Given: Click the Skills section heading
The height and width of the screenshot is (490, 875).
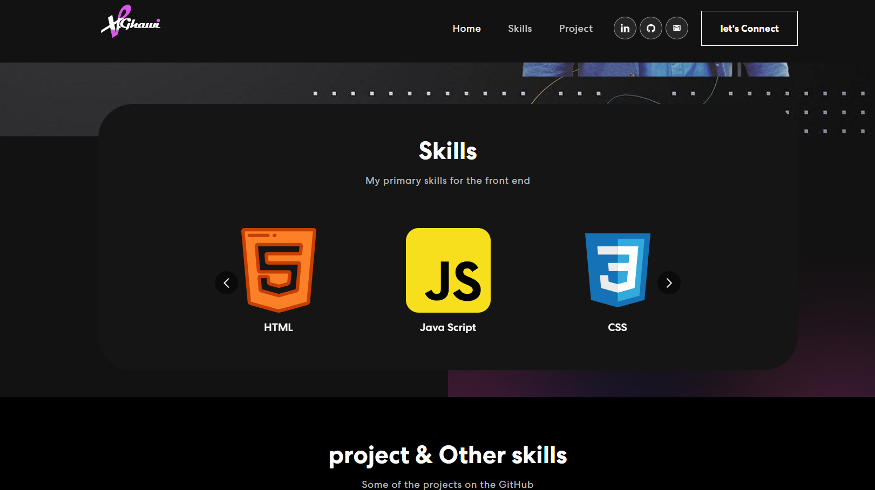Looking at the screenshot, I should (x=448, y=151).
